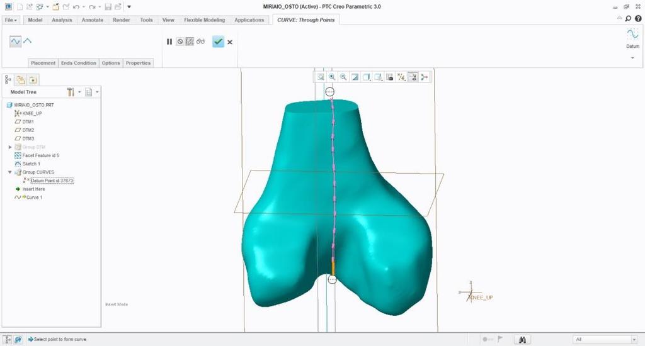Screen dimensions: 645x346
Task: Select the CURVE: Through Points tab
Action: coord(305,20)
